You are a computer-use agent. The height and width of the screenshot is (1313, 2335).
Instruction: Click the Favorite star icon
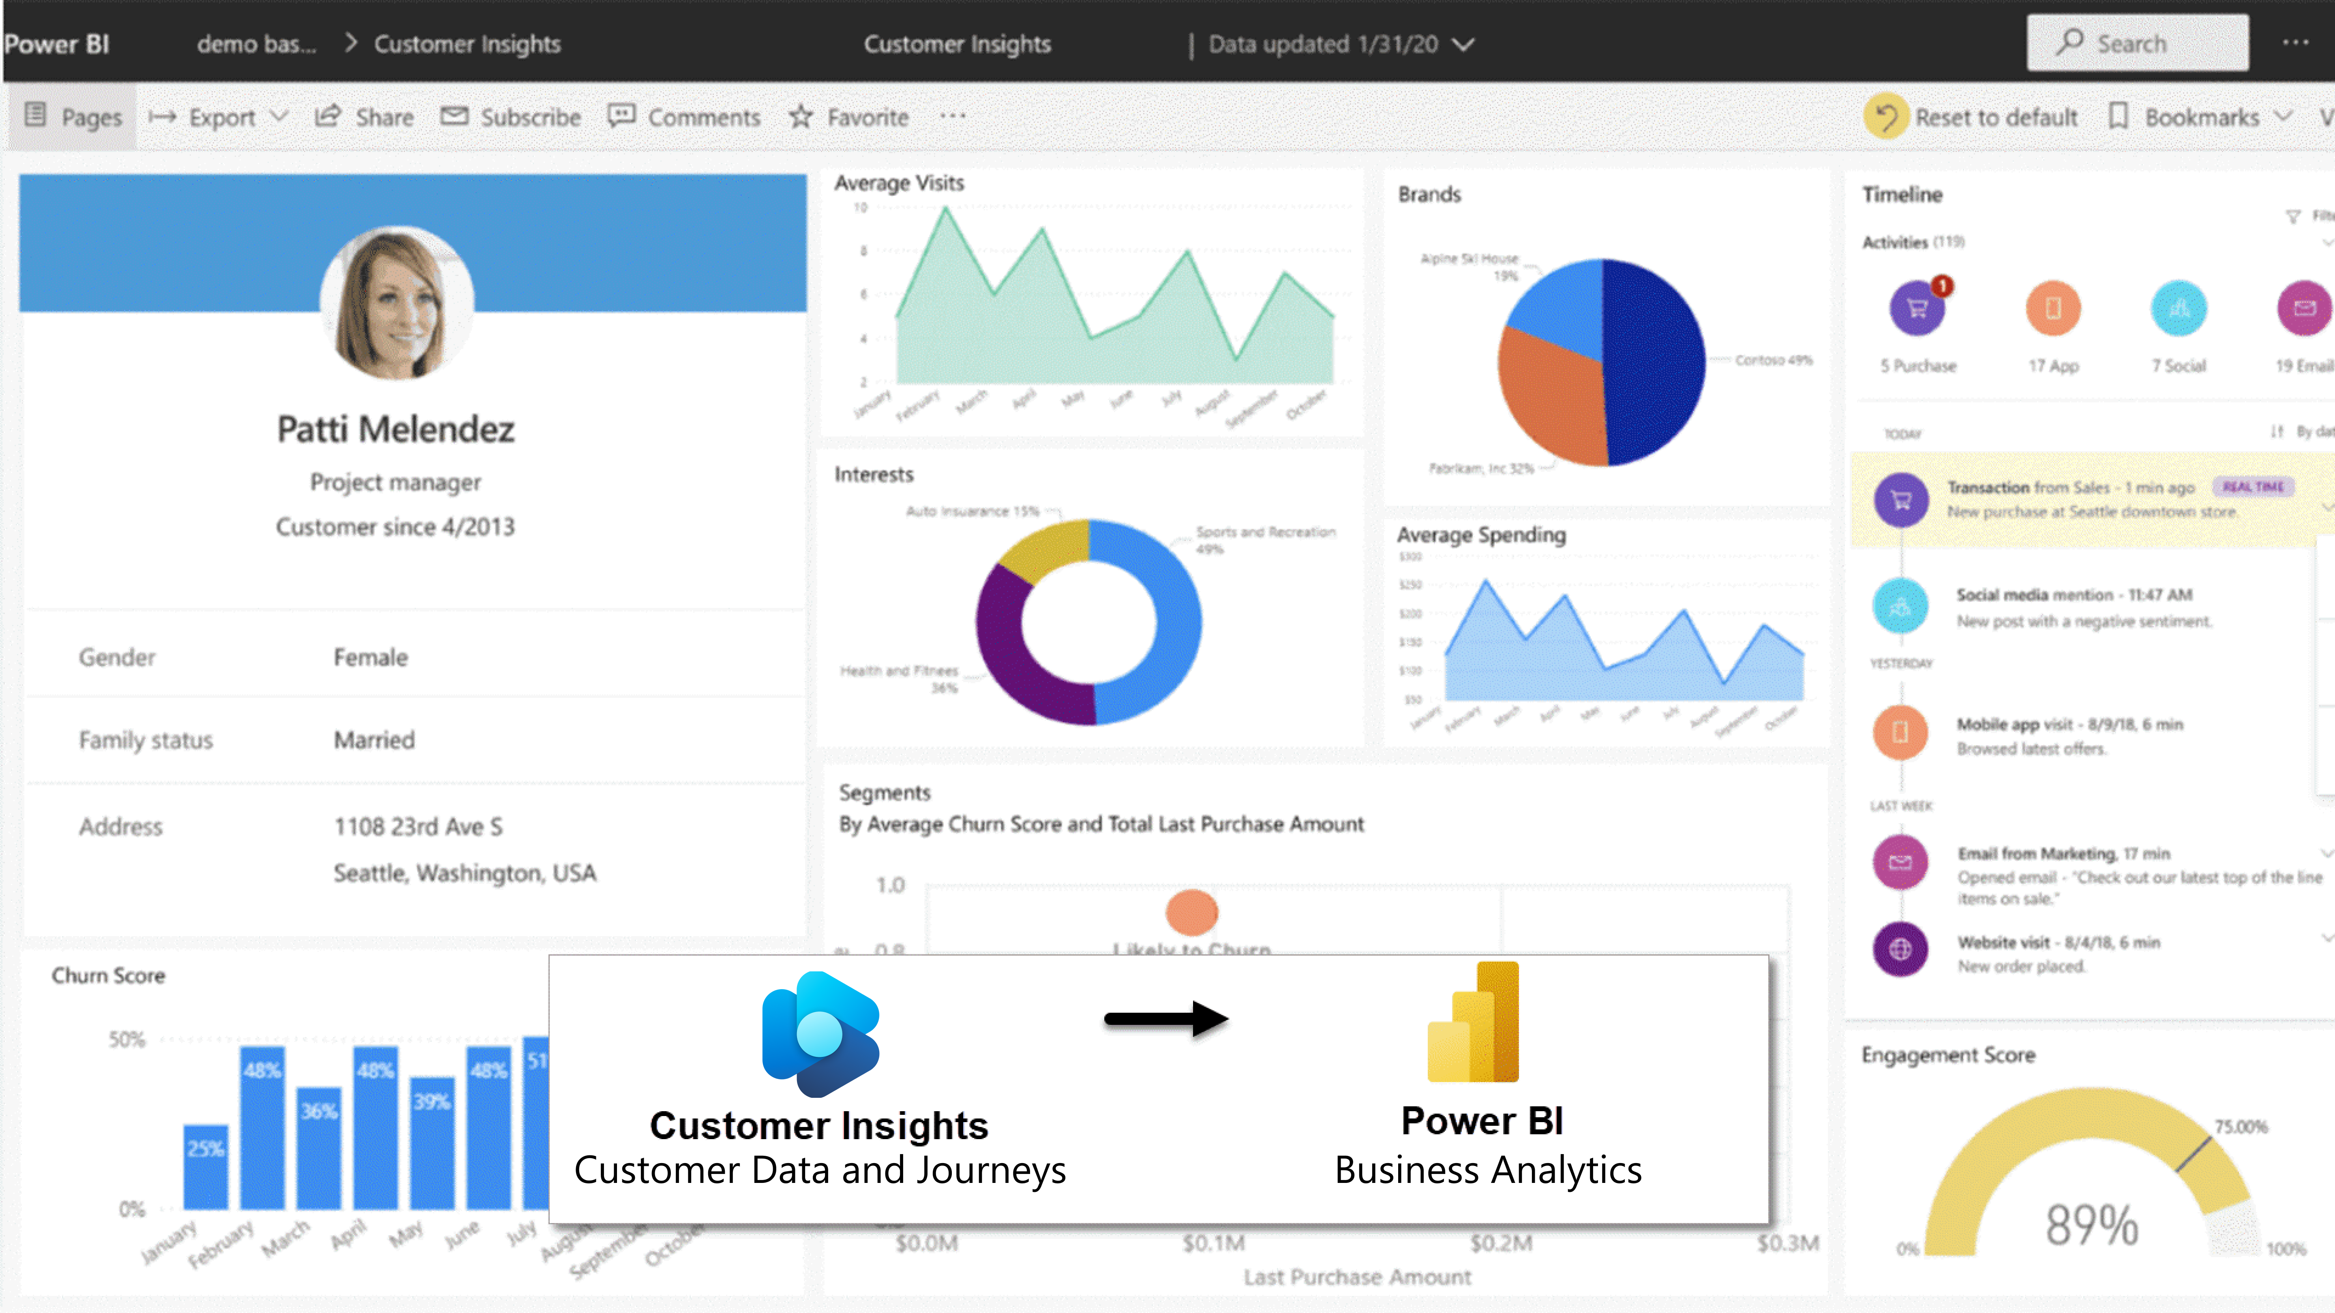800,117
